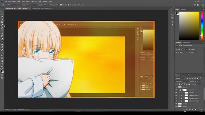This screenshot has width=205, height=115.
Task: Open the layer Opacity dropdown arrow
Action: point(200,81)
